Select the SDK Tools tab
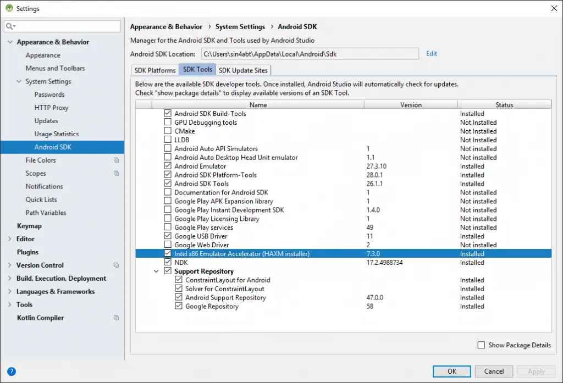This screenshot has width=563, height=383. (x=197, y=69)
